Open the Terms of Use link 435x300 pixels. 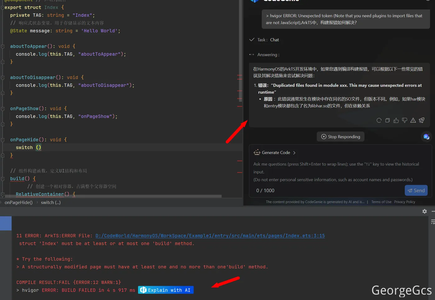point(381,202)
